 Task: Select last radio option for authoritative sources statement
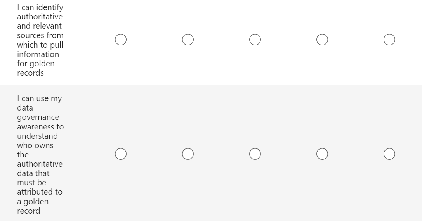tap(389, 40)
